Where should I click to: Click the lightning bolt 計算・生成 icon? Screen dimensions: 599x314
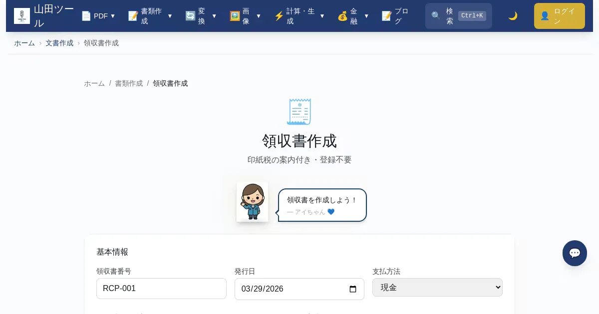point(279,16)
